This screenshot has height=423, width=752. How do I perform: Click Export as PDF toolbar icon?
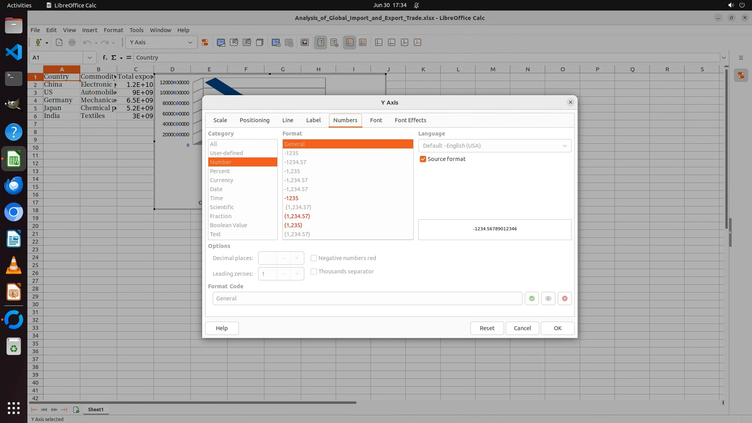click(59, 42)
